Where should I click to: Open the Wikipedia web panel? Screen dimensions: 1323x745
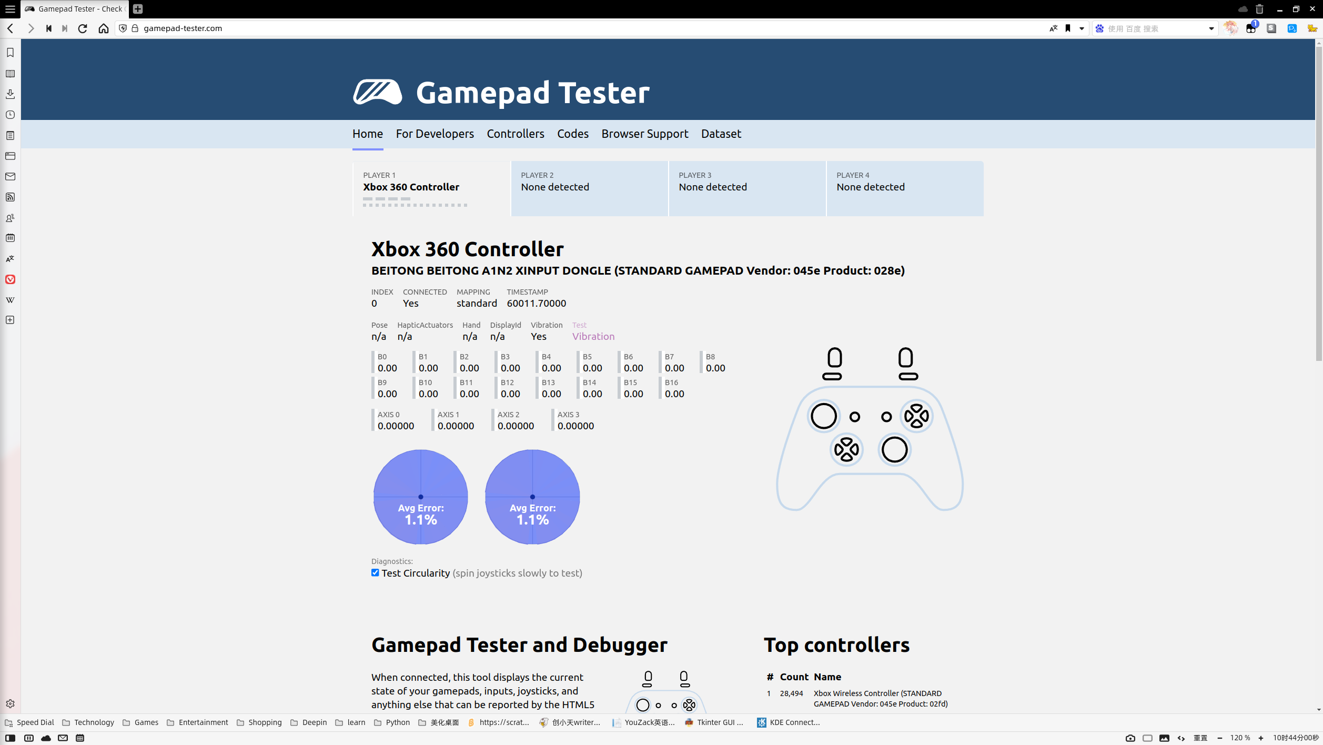[11, 300]
